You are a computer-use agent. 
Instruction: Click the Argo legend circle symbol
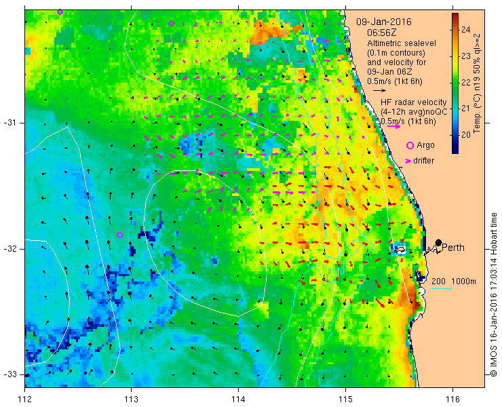pyautogui.click(x=410, y=146)
